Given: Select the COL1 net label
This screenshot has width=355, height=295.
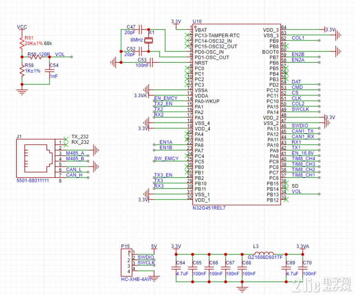Looking at the screenshot, I should pos(298,38).
